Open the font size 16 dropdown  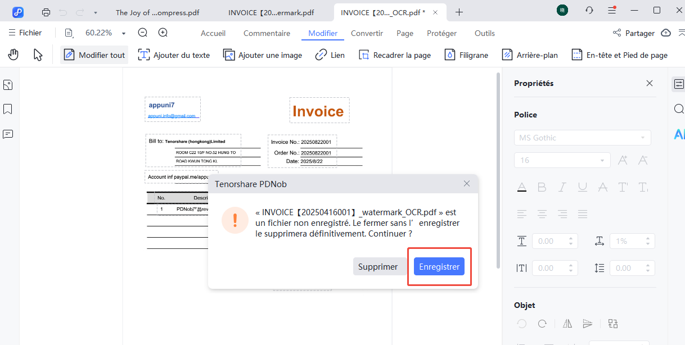tap(602, 160)
